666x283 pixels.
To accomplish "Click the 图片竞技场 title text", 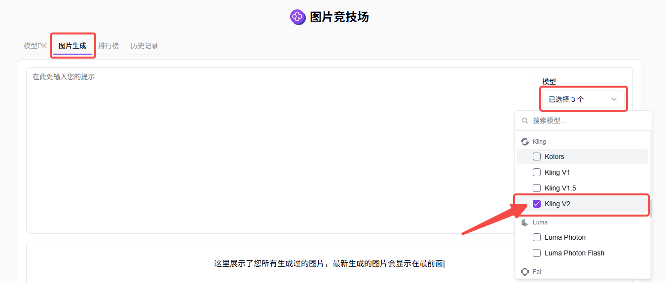I will tap(339, 17).
